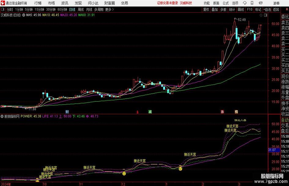Open the mail envelope icon
Viewport: 289px width, 186px height.
pos(261,3)
